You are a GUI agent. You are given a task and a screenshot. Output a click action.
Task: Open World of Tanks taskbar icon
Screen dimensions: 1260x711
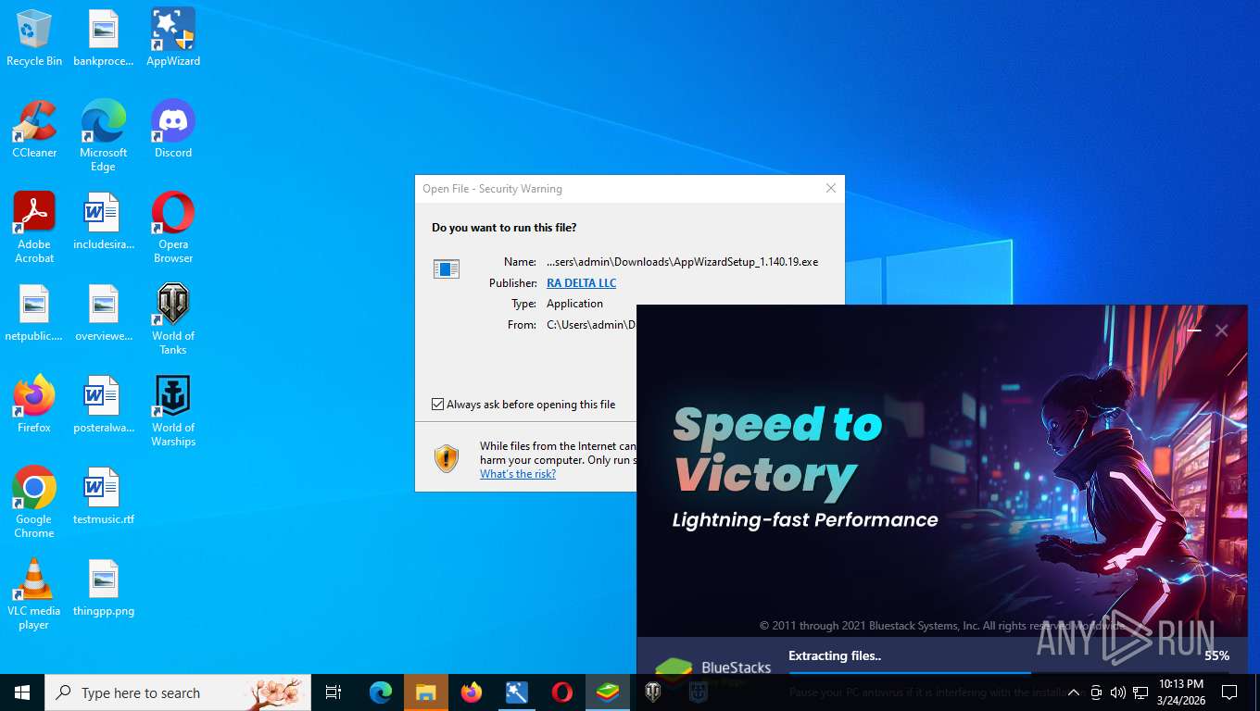(x=653, y=692)
